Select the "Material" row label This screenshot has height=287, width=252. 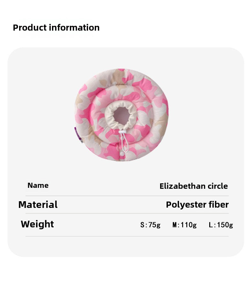coord(38,205)
